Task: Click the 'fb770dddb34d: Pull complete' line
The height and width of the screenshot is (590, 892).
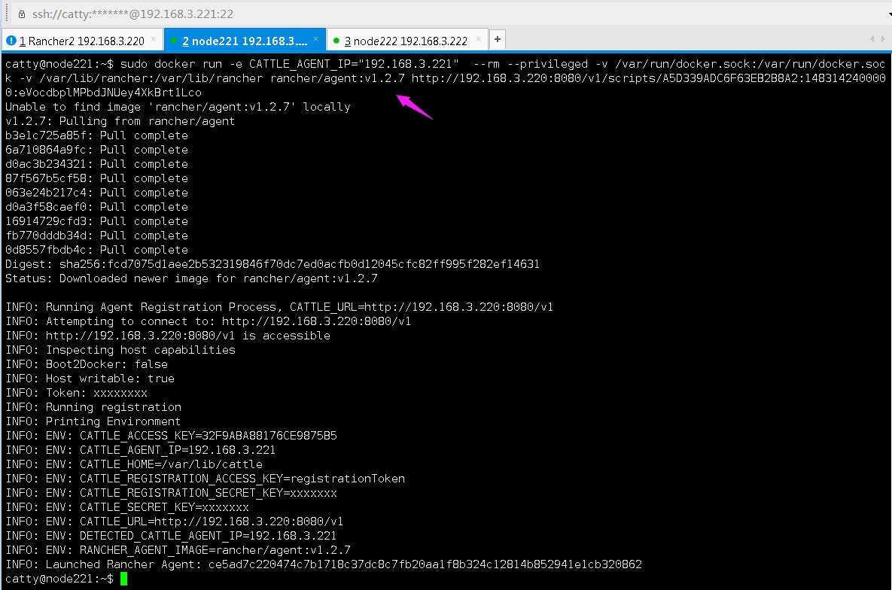Action: [96, 236]
